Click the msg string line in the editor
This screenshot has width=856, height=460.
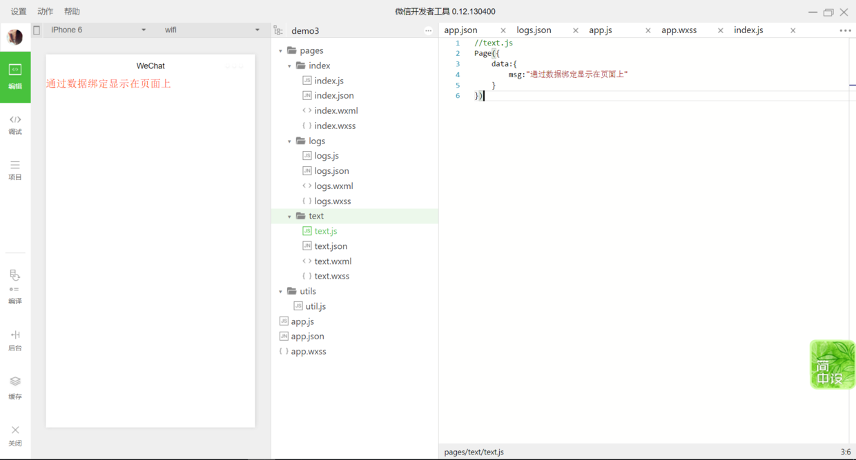[x=568, y=74]
